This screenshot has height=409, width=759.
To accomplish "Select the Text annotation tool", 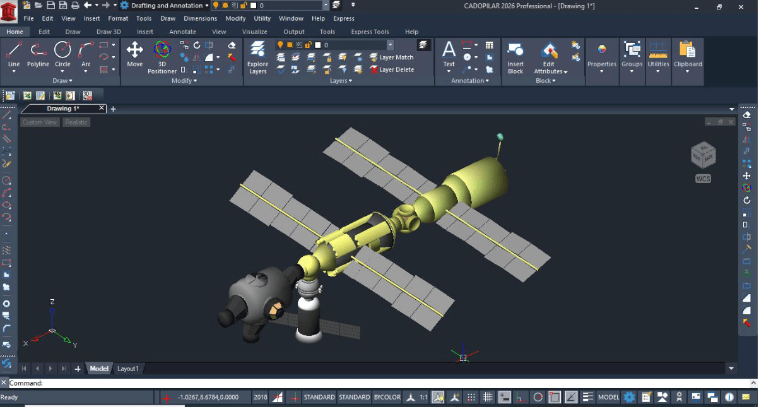I will pyautogui.click(x=449, y=54).
